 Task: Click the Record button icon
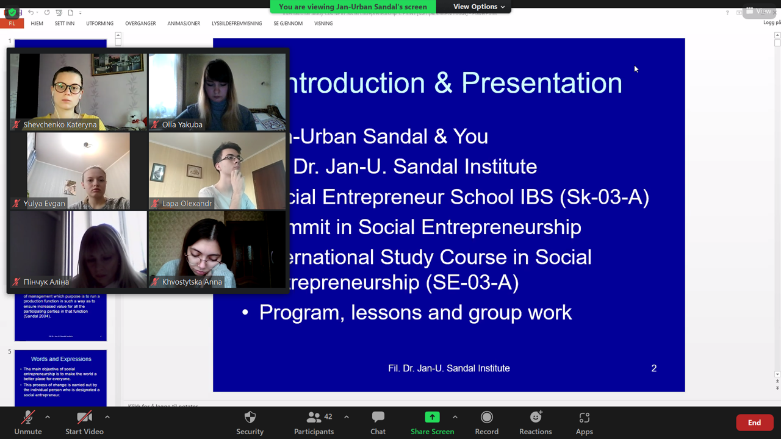coord(486,418)
